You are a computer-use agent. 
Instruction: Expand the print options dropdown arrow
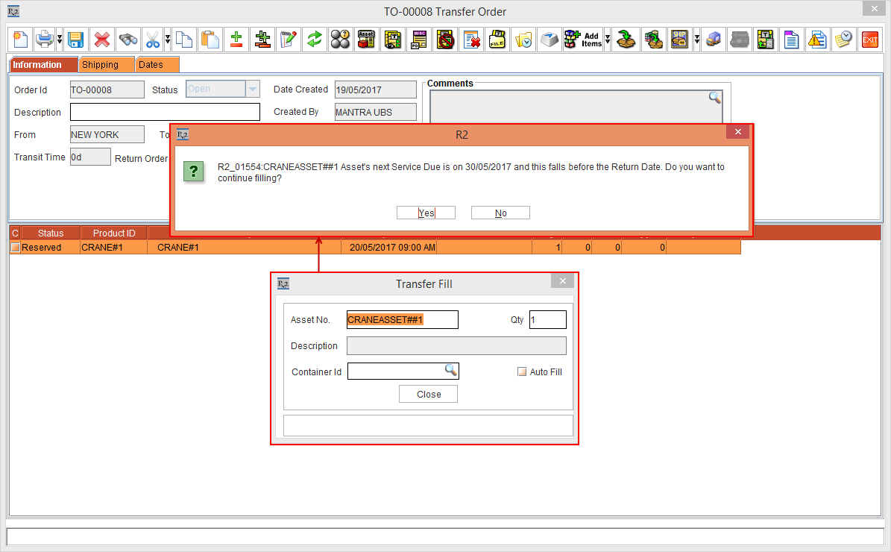57,40
